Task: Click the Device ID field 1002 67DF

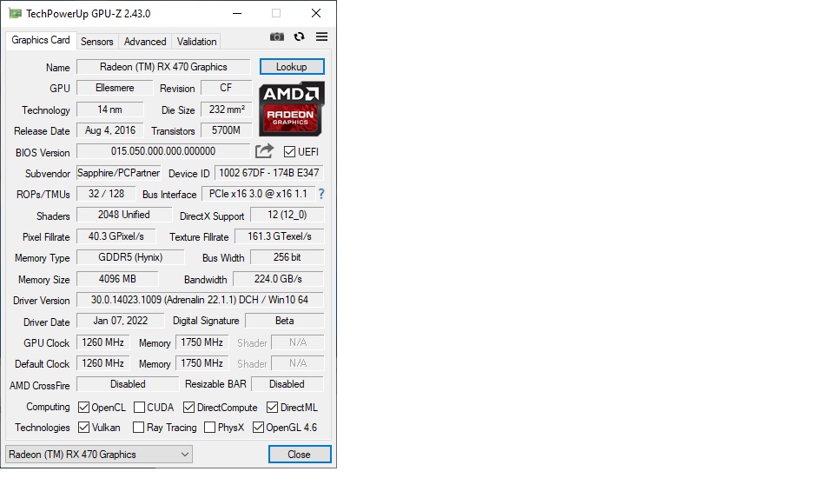Action: coord(268,172)
